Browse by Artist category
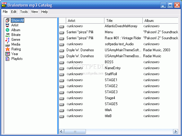 tap(15, 25)
